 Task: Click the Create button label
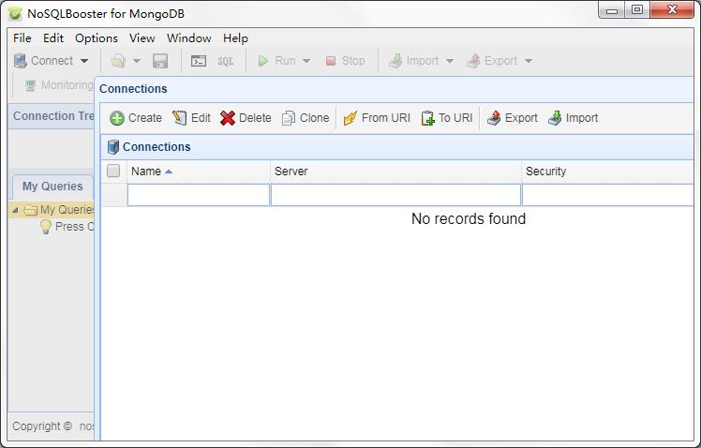pos(145,118)
